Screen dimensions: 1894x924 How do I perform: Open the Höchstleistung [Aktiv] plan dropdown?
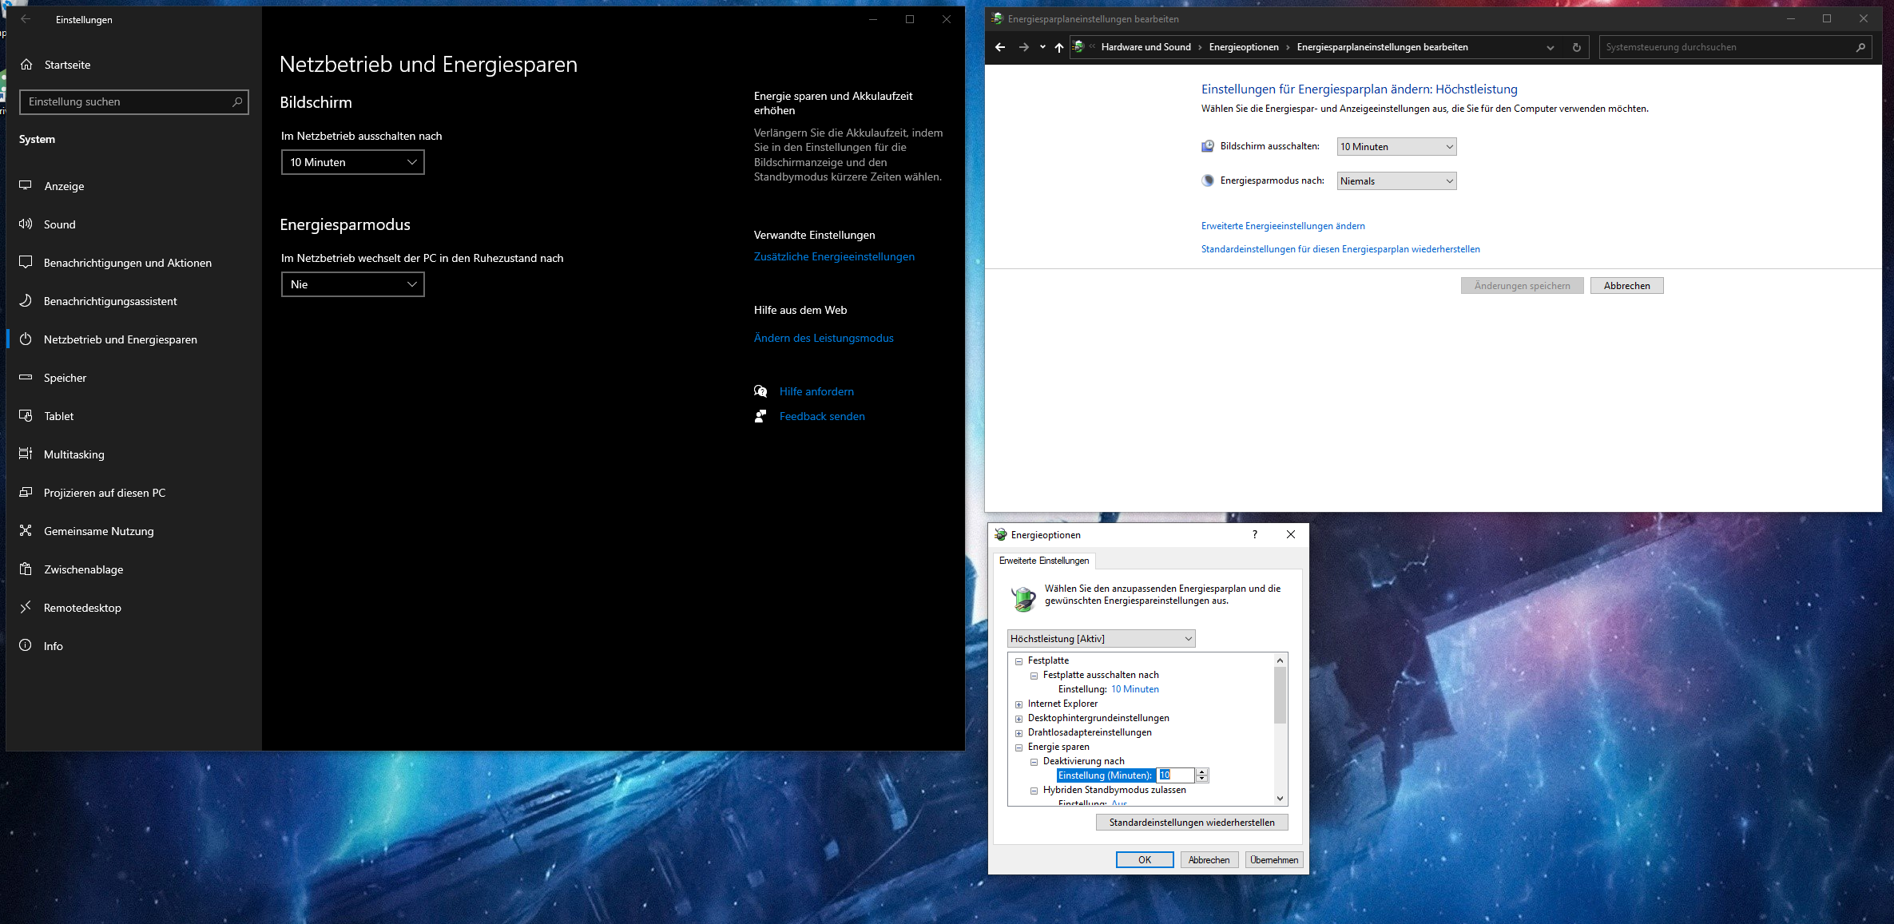[1100, 639]
